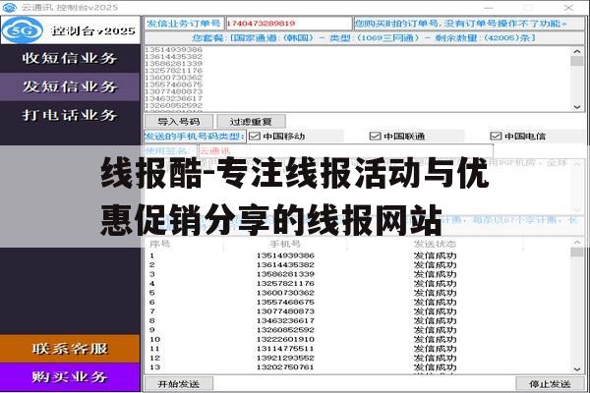Click the order number input field
Viewport: 590px width, 393px height.
click(288, 24)
